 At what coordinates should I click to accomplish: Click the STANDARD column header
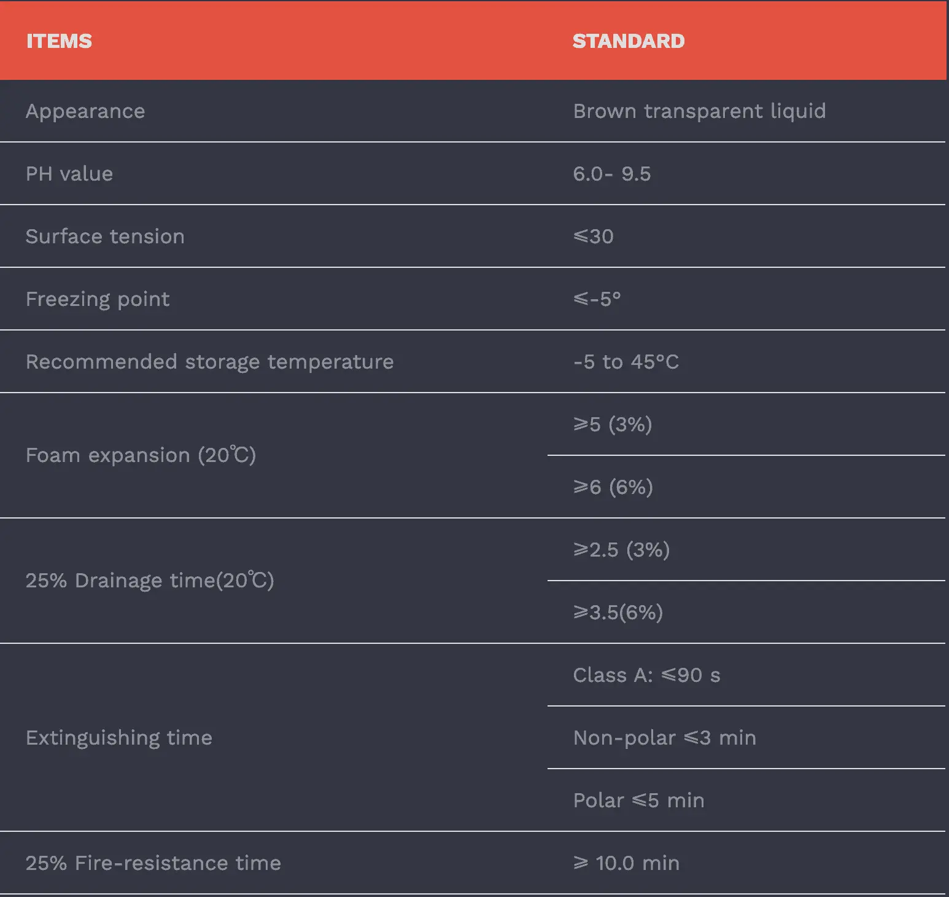pos(628,41)
